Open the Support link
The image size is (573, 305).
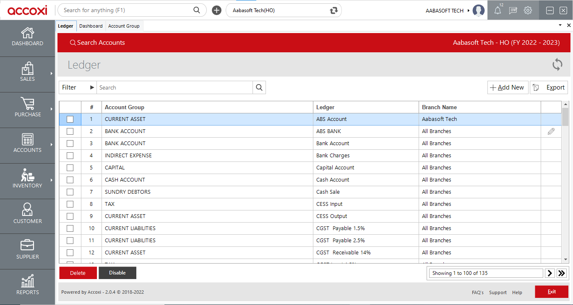498,292
